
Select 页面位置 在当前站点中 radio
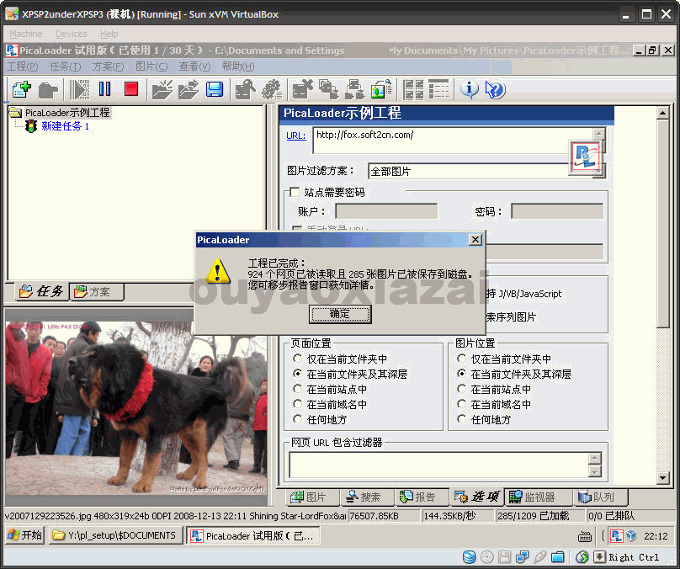[x=298, y=389]
